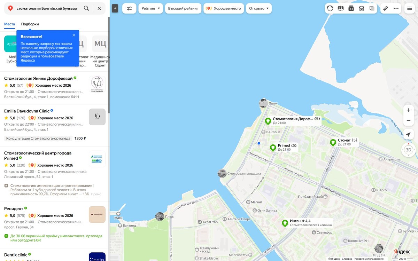Image resolution: width=418 pixels, height=261 pixels.
Task: Click the Интан clinic map pin
Action: pos(285,223)
